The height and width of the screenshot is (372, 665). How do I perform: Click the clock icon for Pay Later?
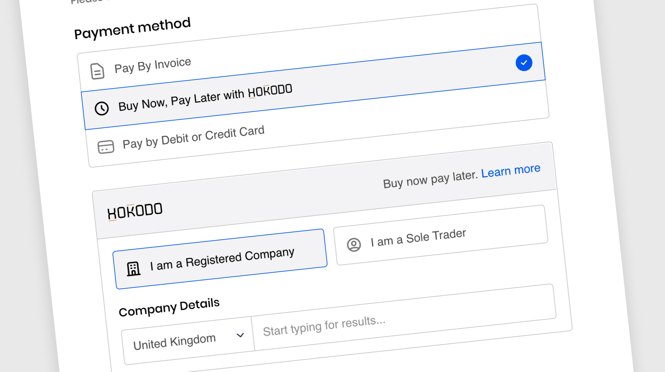(x=102, y=109)
